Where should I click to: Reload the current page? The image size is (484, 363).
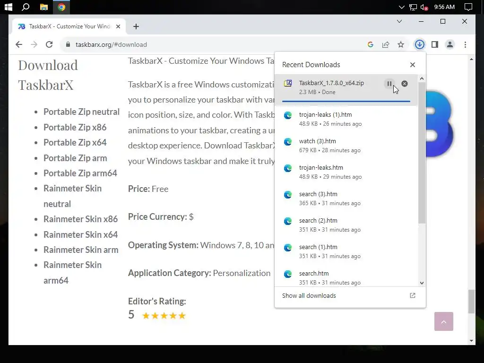tap(49, 44)
